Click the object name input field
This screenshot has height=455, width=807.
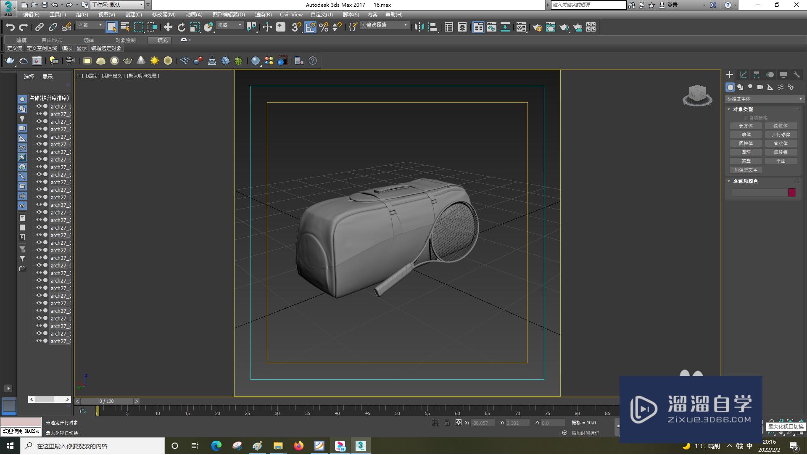(x=759, y=193)
